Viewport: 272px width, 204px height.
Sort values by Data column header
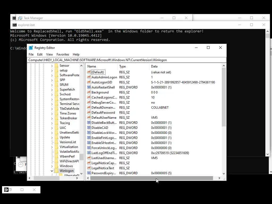coord(185,66)
